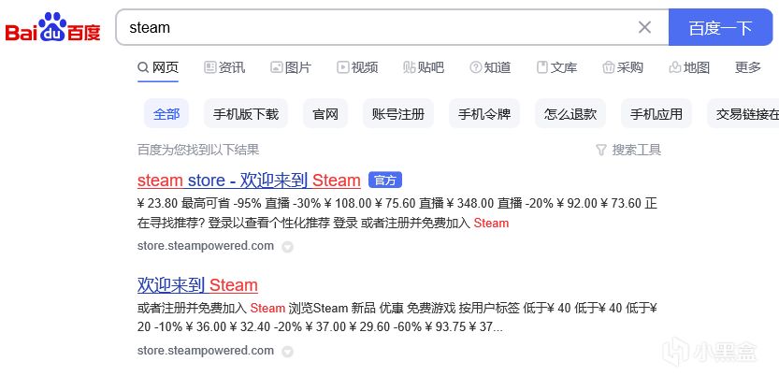Image resolution: width=779 pixels, height=376 pixels.
Task: Click the Baidu logo
Action: click(52, 27)
